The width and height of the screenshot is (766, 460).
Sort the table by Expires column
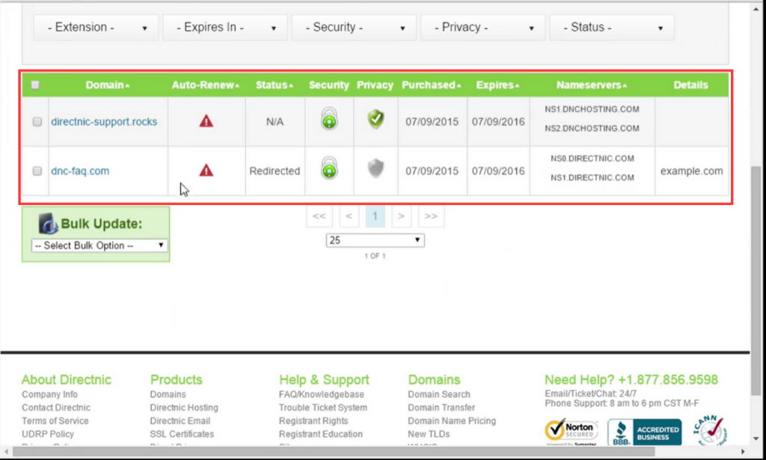(x=497, y=85)
